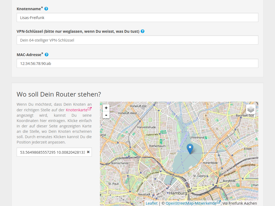Click the Leaflet attribution link

(151, 203)
